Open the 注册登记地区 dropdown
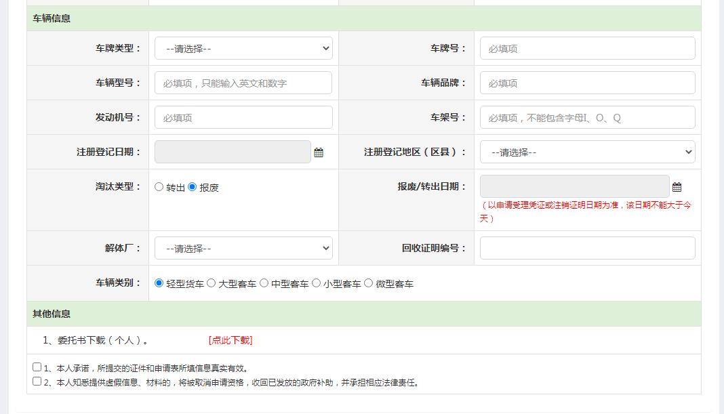 (587, 152)
